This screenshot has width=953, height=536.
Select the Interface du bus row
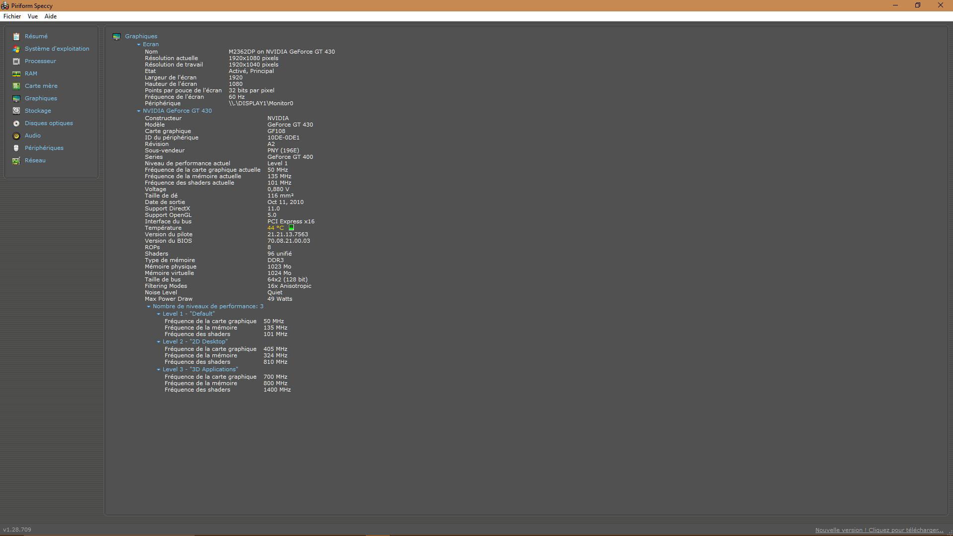pyautogui.click(x=230, y=221)
